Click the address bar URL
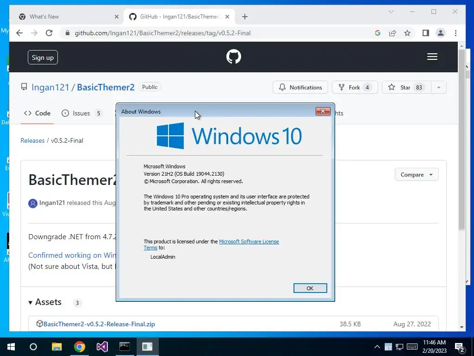This screenshot has height=356, width=474. coord(162,33)
